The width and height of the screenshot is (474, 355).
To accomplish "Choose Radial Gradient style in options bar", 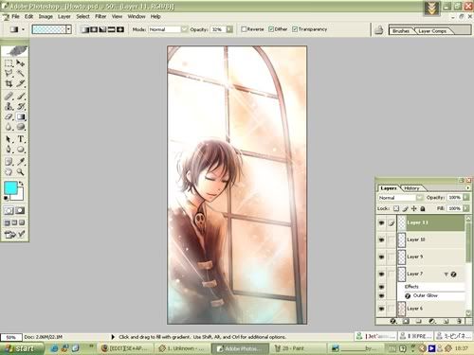I will (x=94, y=29).
